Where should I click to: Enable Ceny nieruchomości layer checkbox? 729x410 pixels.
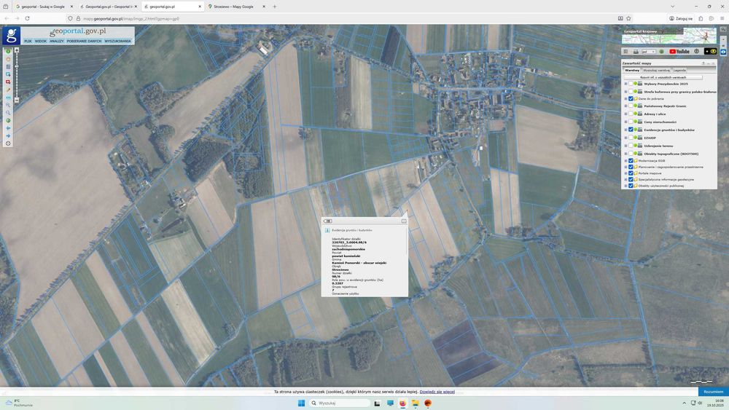tap(631, 122)
